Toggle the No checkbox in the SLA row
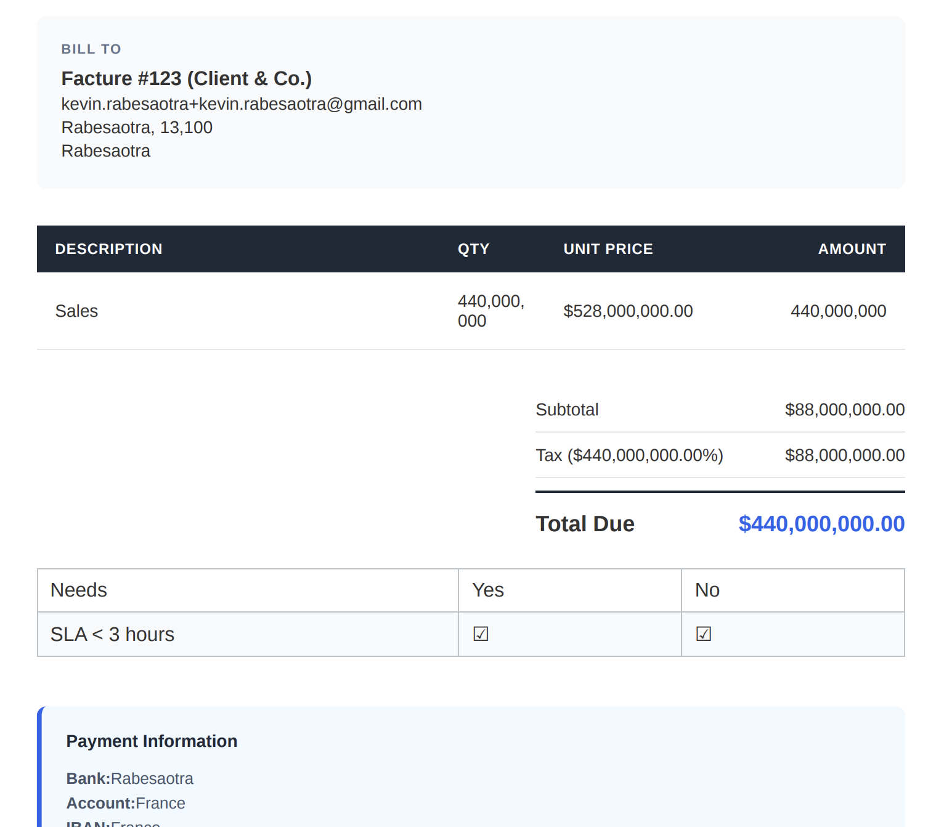 click(704, 634)
